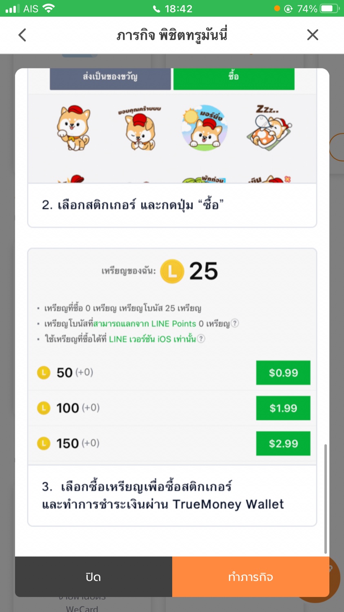Close the mission page with X icon
The height and width of the screenshot is (612, 344).
pos(313,35)
